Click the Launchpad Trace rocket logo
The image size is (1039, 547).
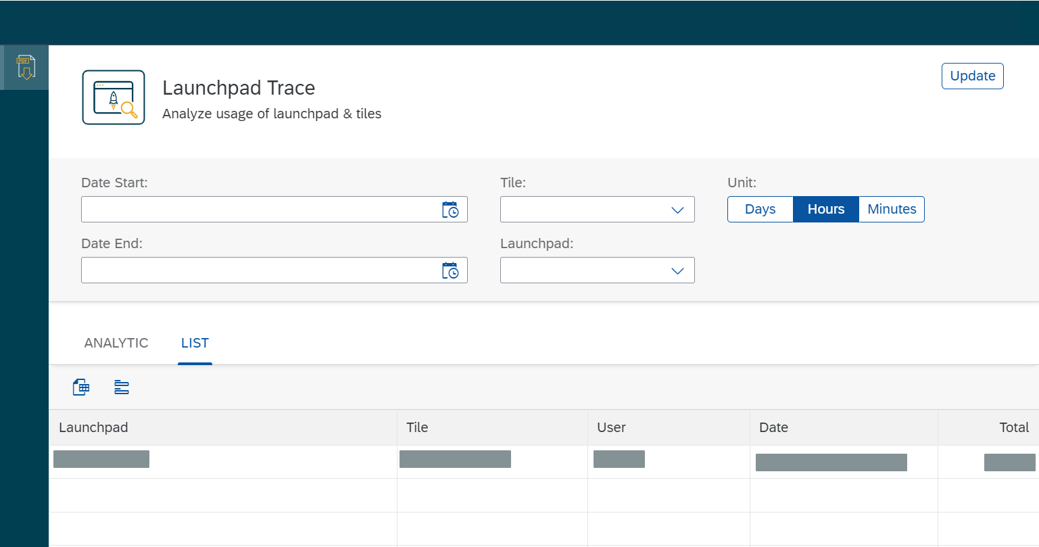pos(114,97)
